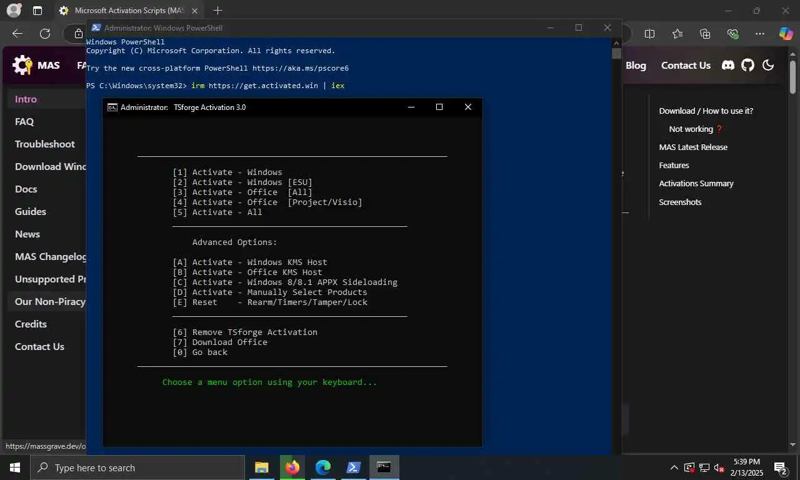The width and height of the screenshot is (800, 480).
Task: Jump to Activations Summary section
Action: pyautogui.click(x=696, y=183)
